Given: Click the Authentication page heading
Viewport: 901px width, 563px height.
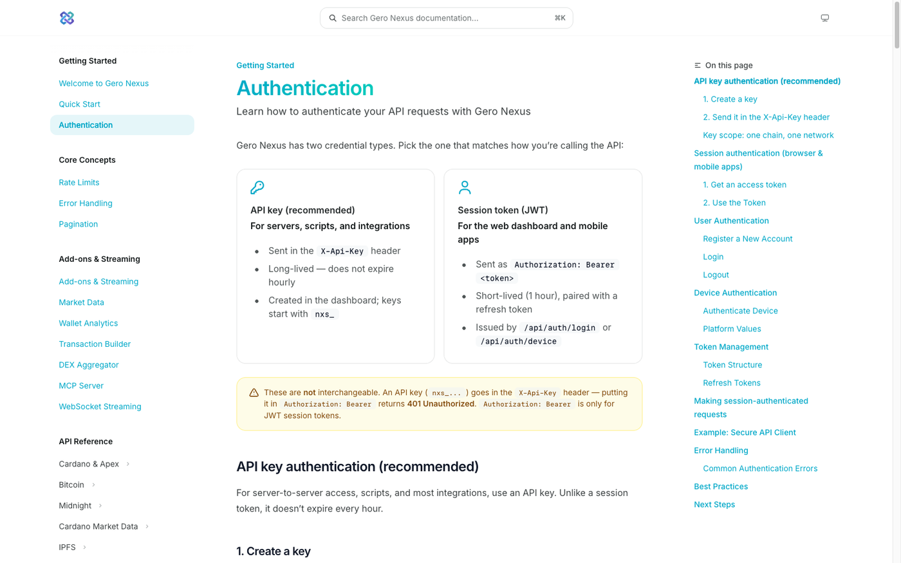Looking at the screenshot, I should point(305,88).
